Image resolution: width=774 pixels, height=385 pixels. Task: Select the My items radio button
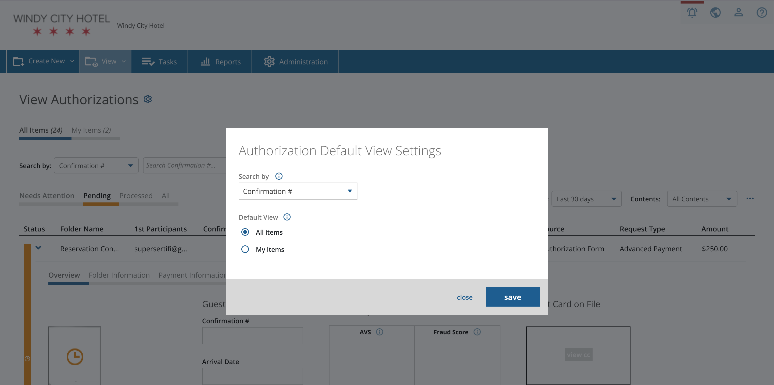(245, 249)
